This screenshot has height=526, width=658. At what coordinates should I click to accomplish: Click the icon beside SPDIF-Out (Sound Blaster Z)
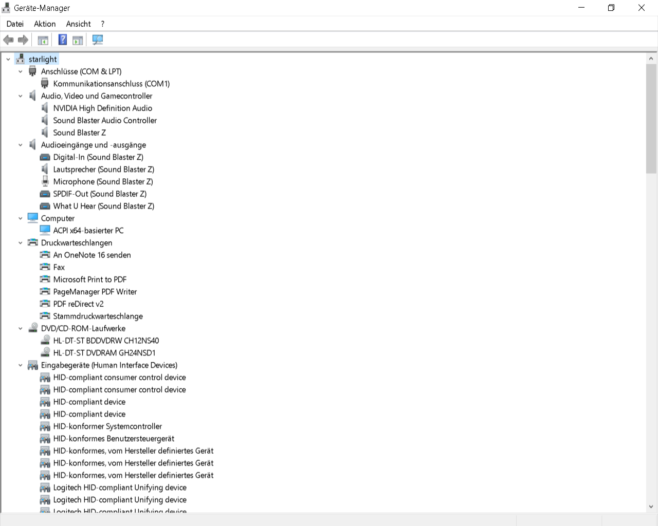point(45,194)
